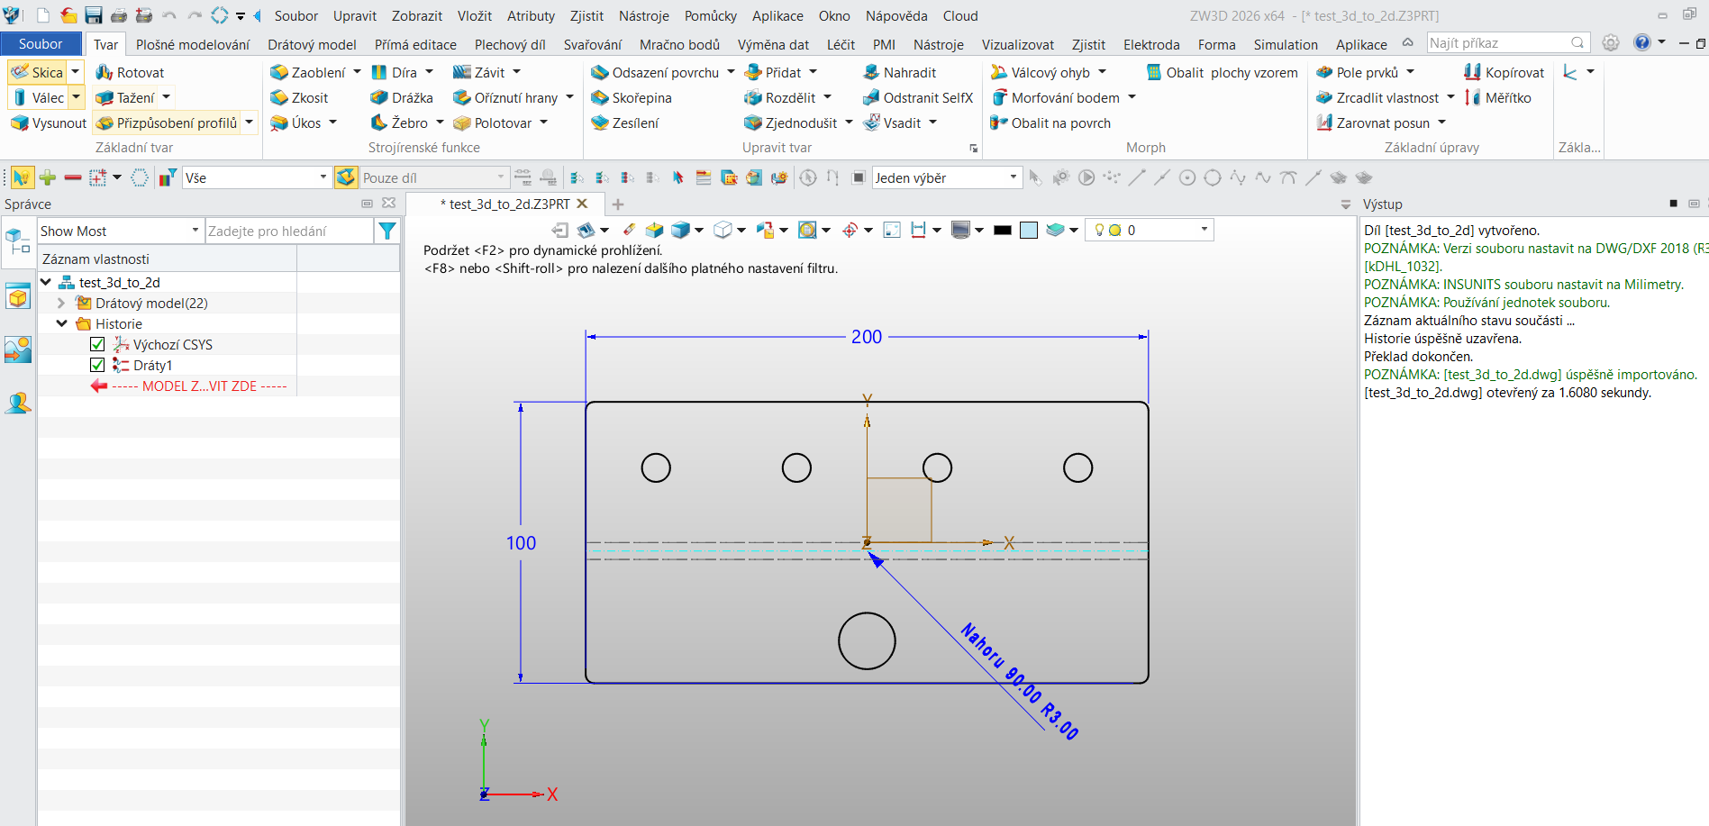Open the Vše filter dropdown

click(257, 177)
